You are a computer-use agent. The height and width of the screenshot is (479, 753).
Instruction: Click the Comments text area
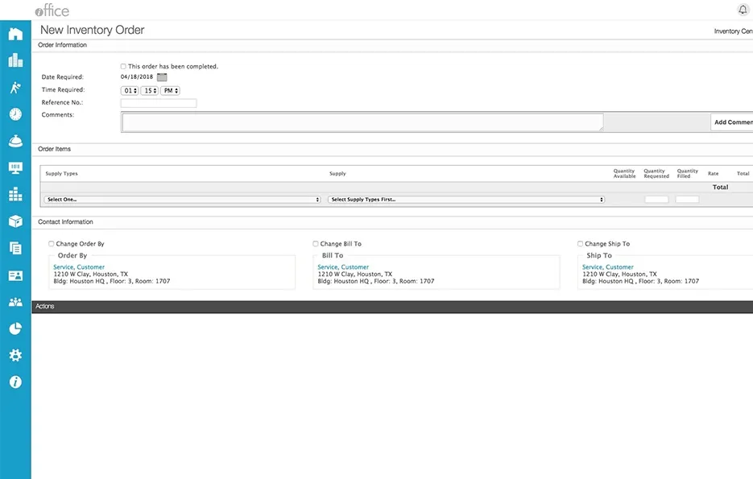coord(362,122)
